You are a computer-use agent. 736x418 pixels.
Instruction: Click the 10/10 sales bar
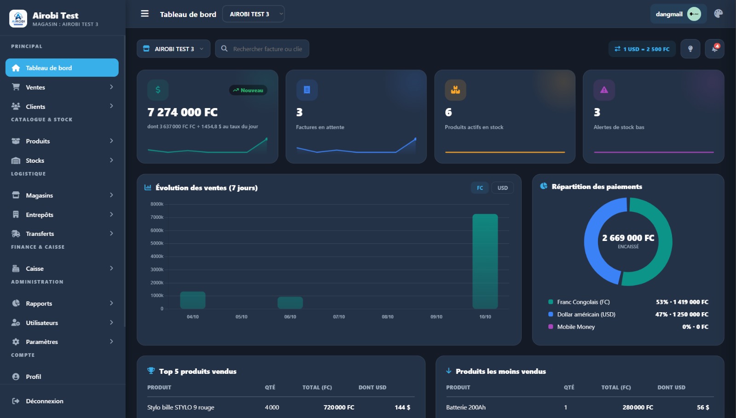pos(485,261)
